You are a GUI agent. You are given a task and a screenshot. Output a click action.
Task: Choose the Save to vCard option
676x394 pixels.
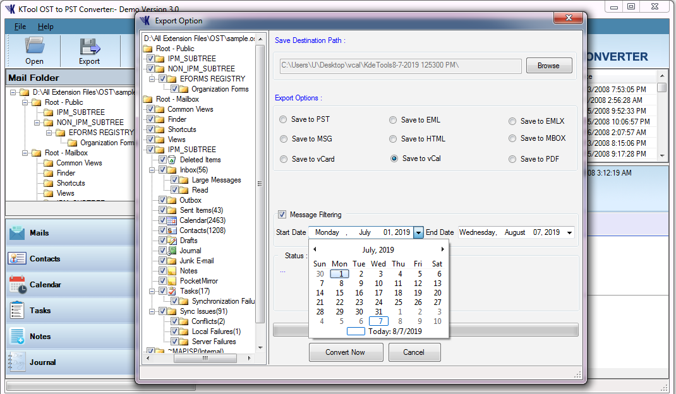284,159
